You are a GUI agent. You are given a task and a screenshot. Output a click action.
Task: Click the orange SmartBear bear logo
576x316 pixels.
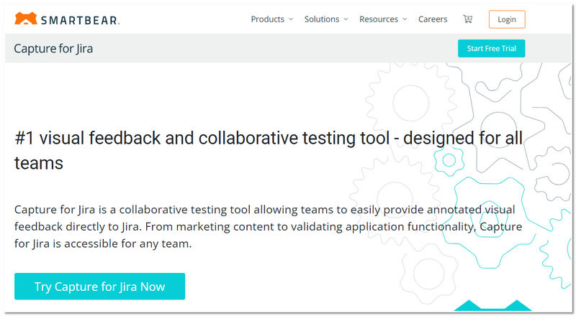coord(26,19)
